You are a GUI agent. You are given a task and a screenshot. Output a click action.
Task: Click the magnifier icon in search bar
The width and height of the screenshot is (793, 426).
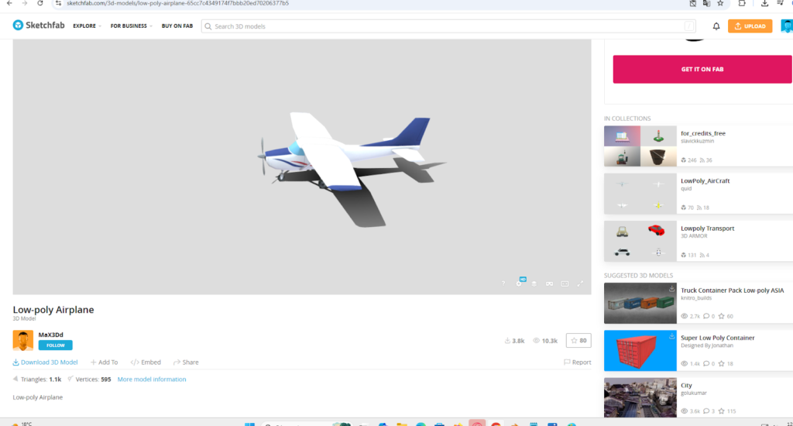click(x=208, y=26)
